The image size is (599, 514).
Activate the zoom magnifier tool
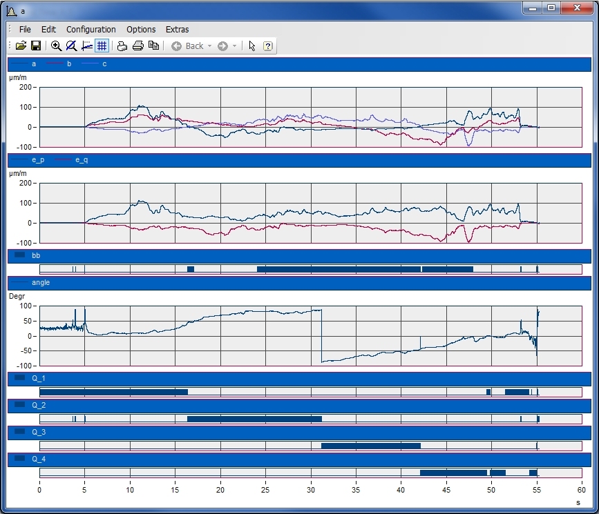pyautogui.click(x=56, y=46)
